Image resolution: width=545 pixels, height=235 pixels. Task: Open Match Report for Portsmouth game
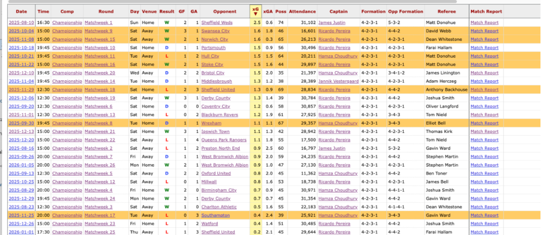pyautogui.click(x=484, y=47)
